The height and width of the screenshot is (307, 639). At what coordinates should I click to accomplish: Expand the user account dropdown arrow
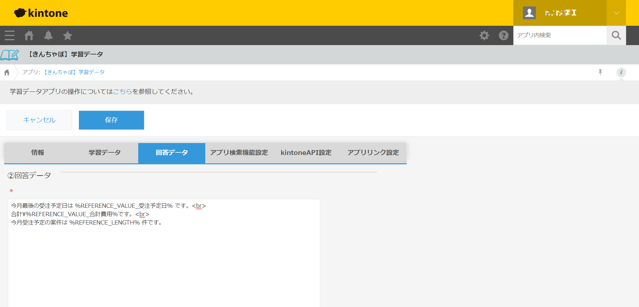pos(616,13)
